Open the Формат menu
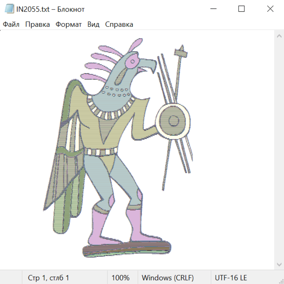Viewport: 284px width, 284px height. [x=68, y=25]
